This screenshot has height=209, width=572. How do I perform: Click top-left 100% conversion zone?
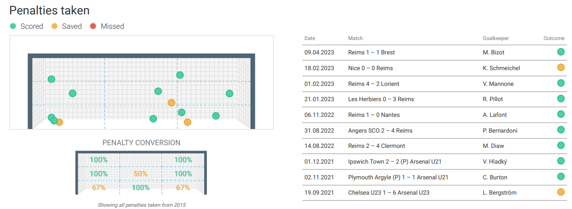[x=98, y=160]
